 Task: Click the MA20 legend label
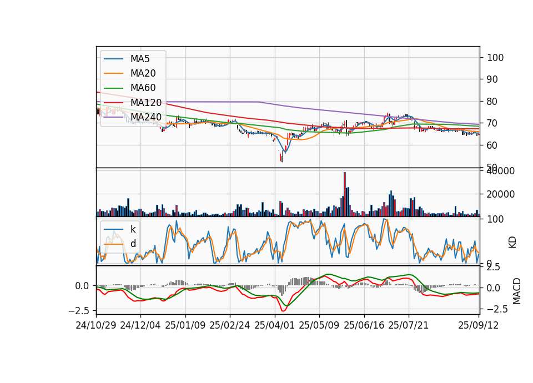tap(143, 73)
